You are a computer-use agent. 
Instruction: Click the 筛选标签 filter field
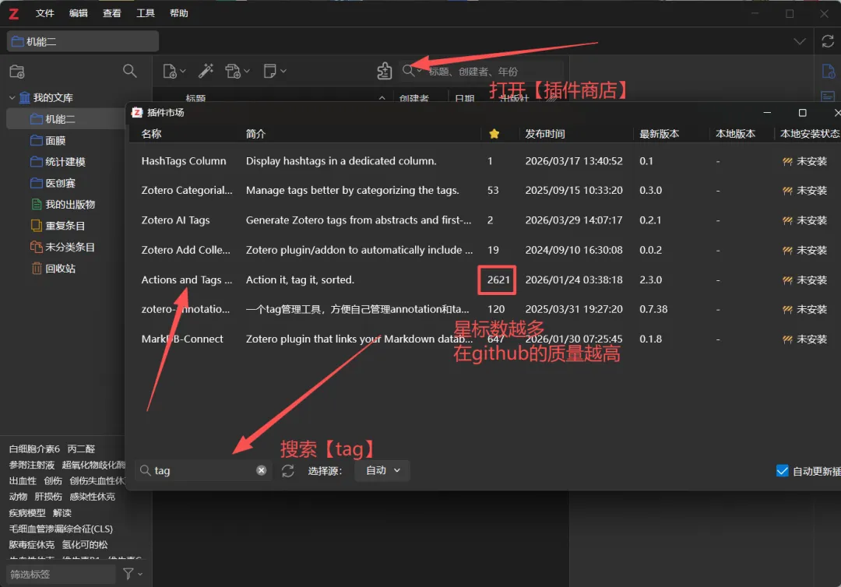coord(62,574)
